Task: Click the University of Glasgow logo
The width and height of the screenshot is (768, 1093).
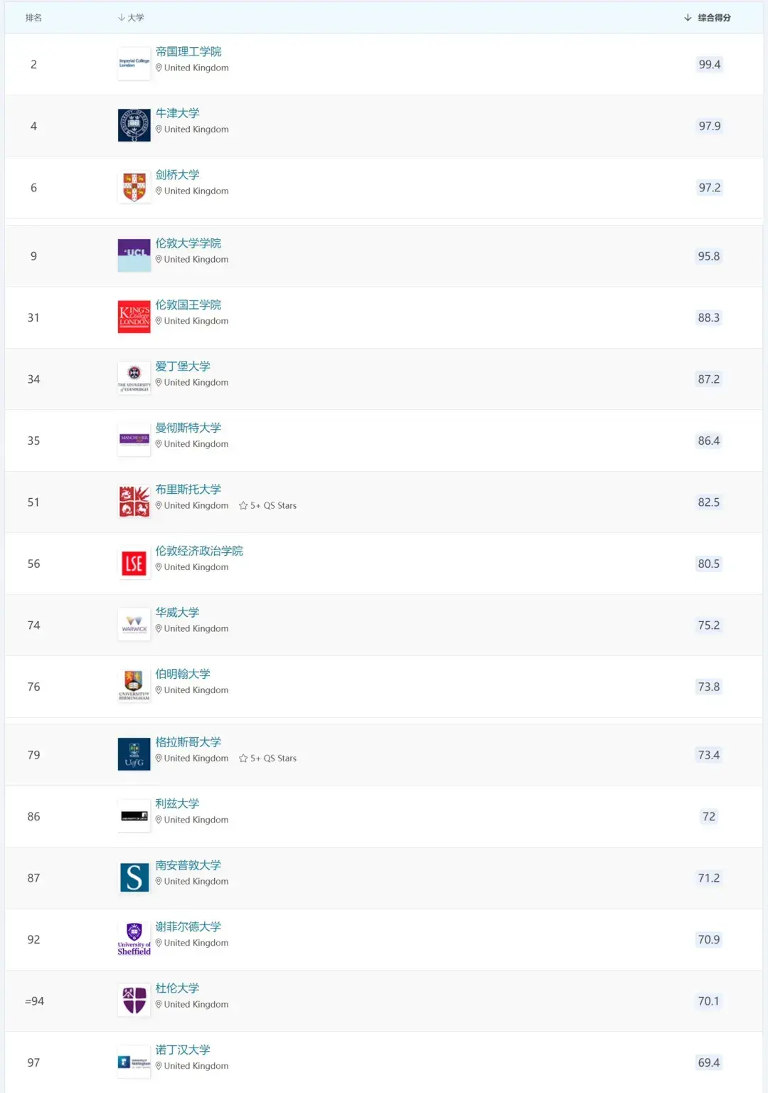Action: 134,754
